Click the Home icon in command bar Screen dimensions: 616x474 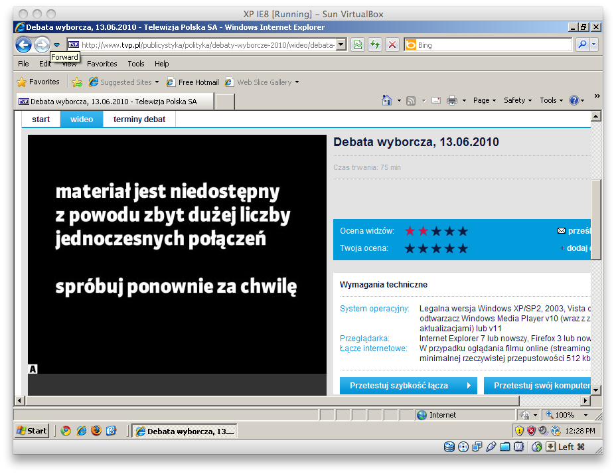[x=386, y=100]
